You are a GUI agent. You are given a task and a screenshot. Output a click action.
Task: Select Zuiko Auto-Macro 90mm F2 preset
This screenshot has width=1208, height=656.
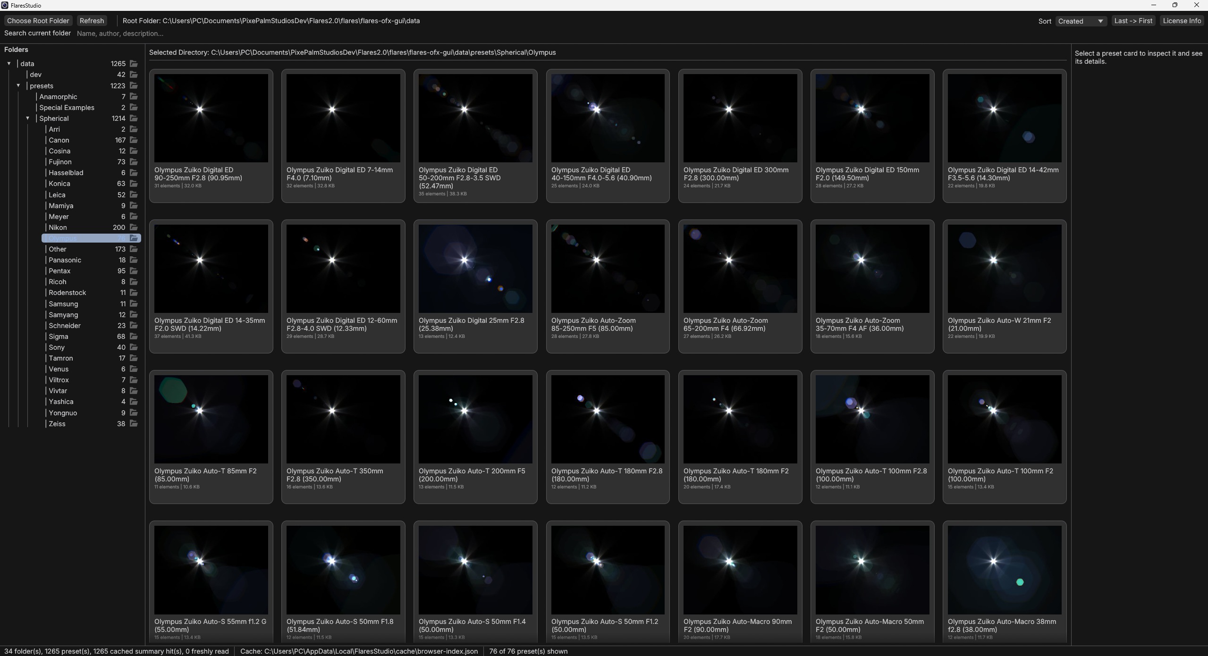tap(740, 582)
